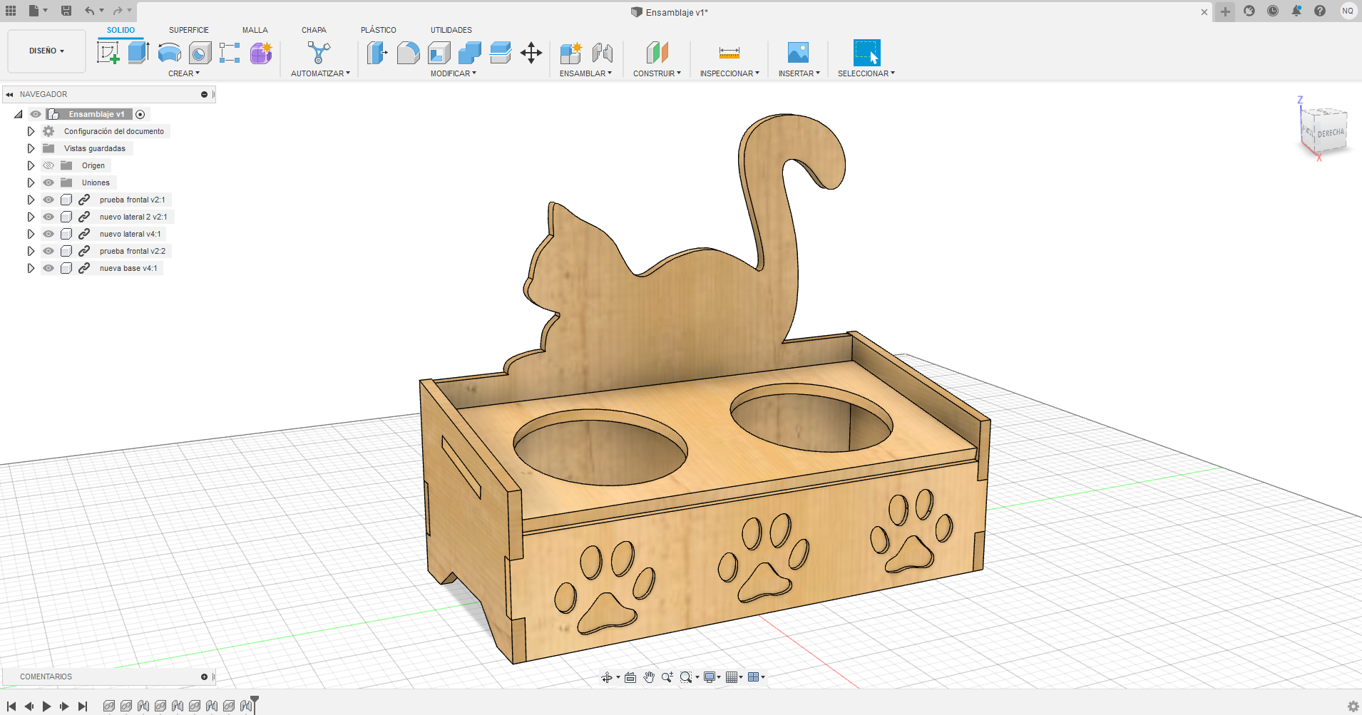Select the Measure tool icon
The width and height of the screenshot is (1362, 715).
(729, 53)
